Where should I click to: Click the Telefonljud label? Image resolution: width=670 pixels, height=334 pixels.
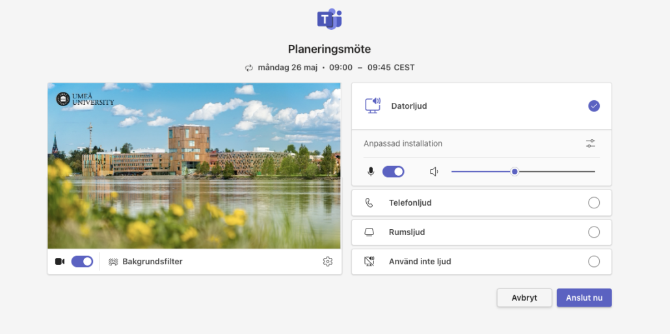(x=410, y=202)
